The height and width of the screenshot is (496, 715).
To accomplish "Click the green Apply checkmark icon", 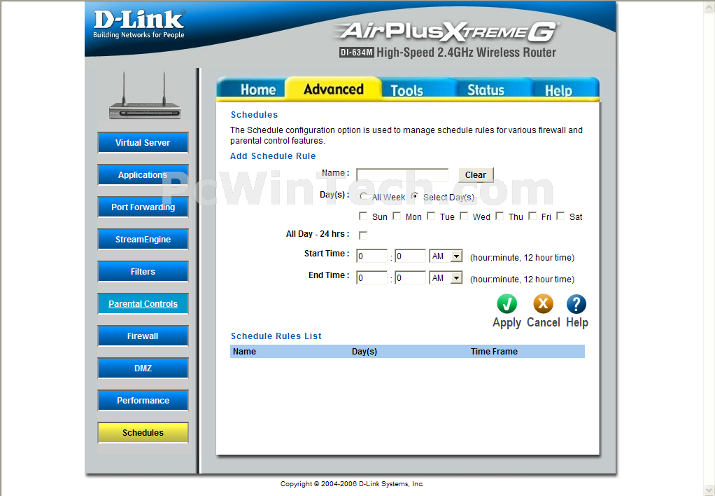I will tap(507, 304).
